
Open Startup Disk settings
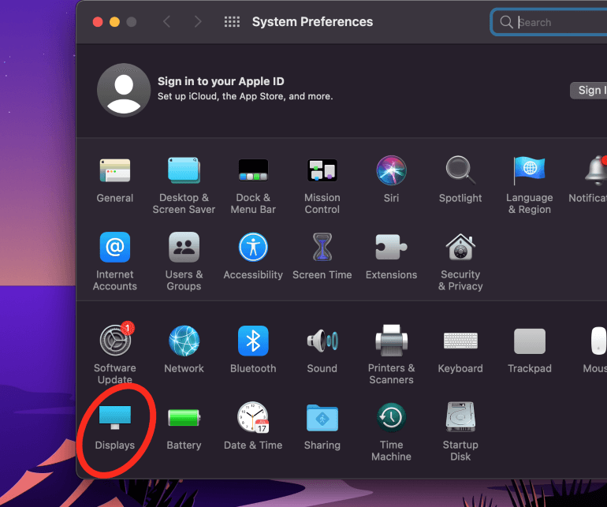pos(460,419)
